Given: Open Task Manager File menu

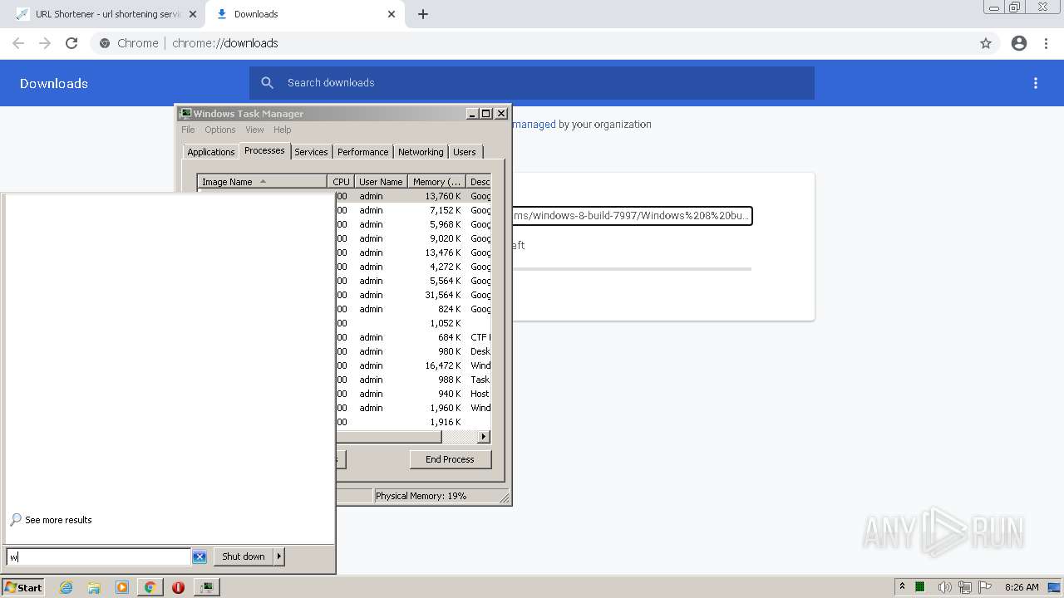Looking at the screenshot, I should (188, 130).
